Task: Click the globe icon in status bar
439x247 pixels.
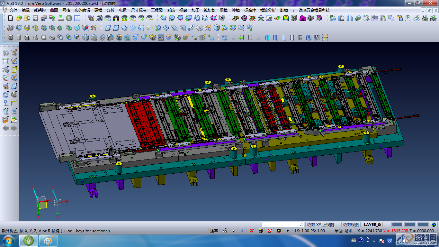Action: (434, 224)
